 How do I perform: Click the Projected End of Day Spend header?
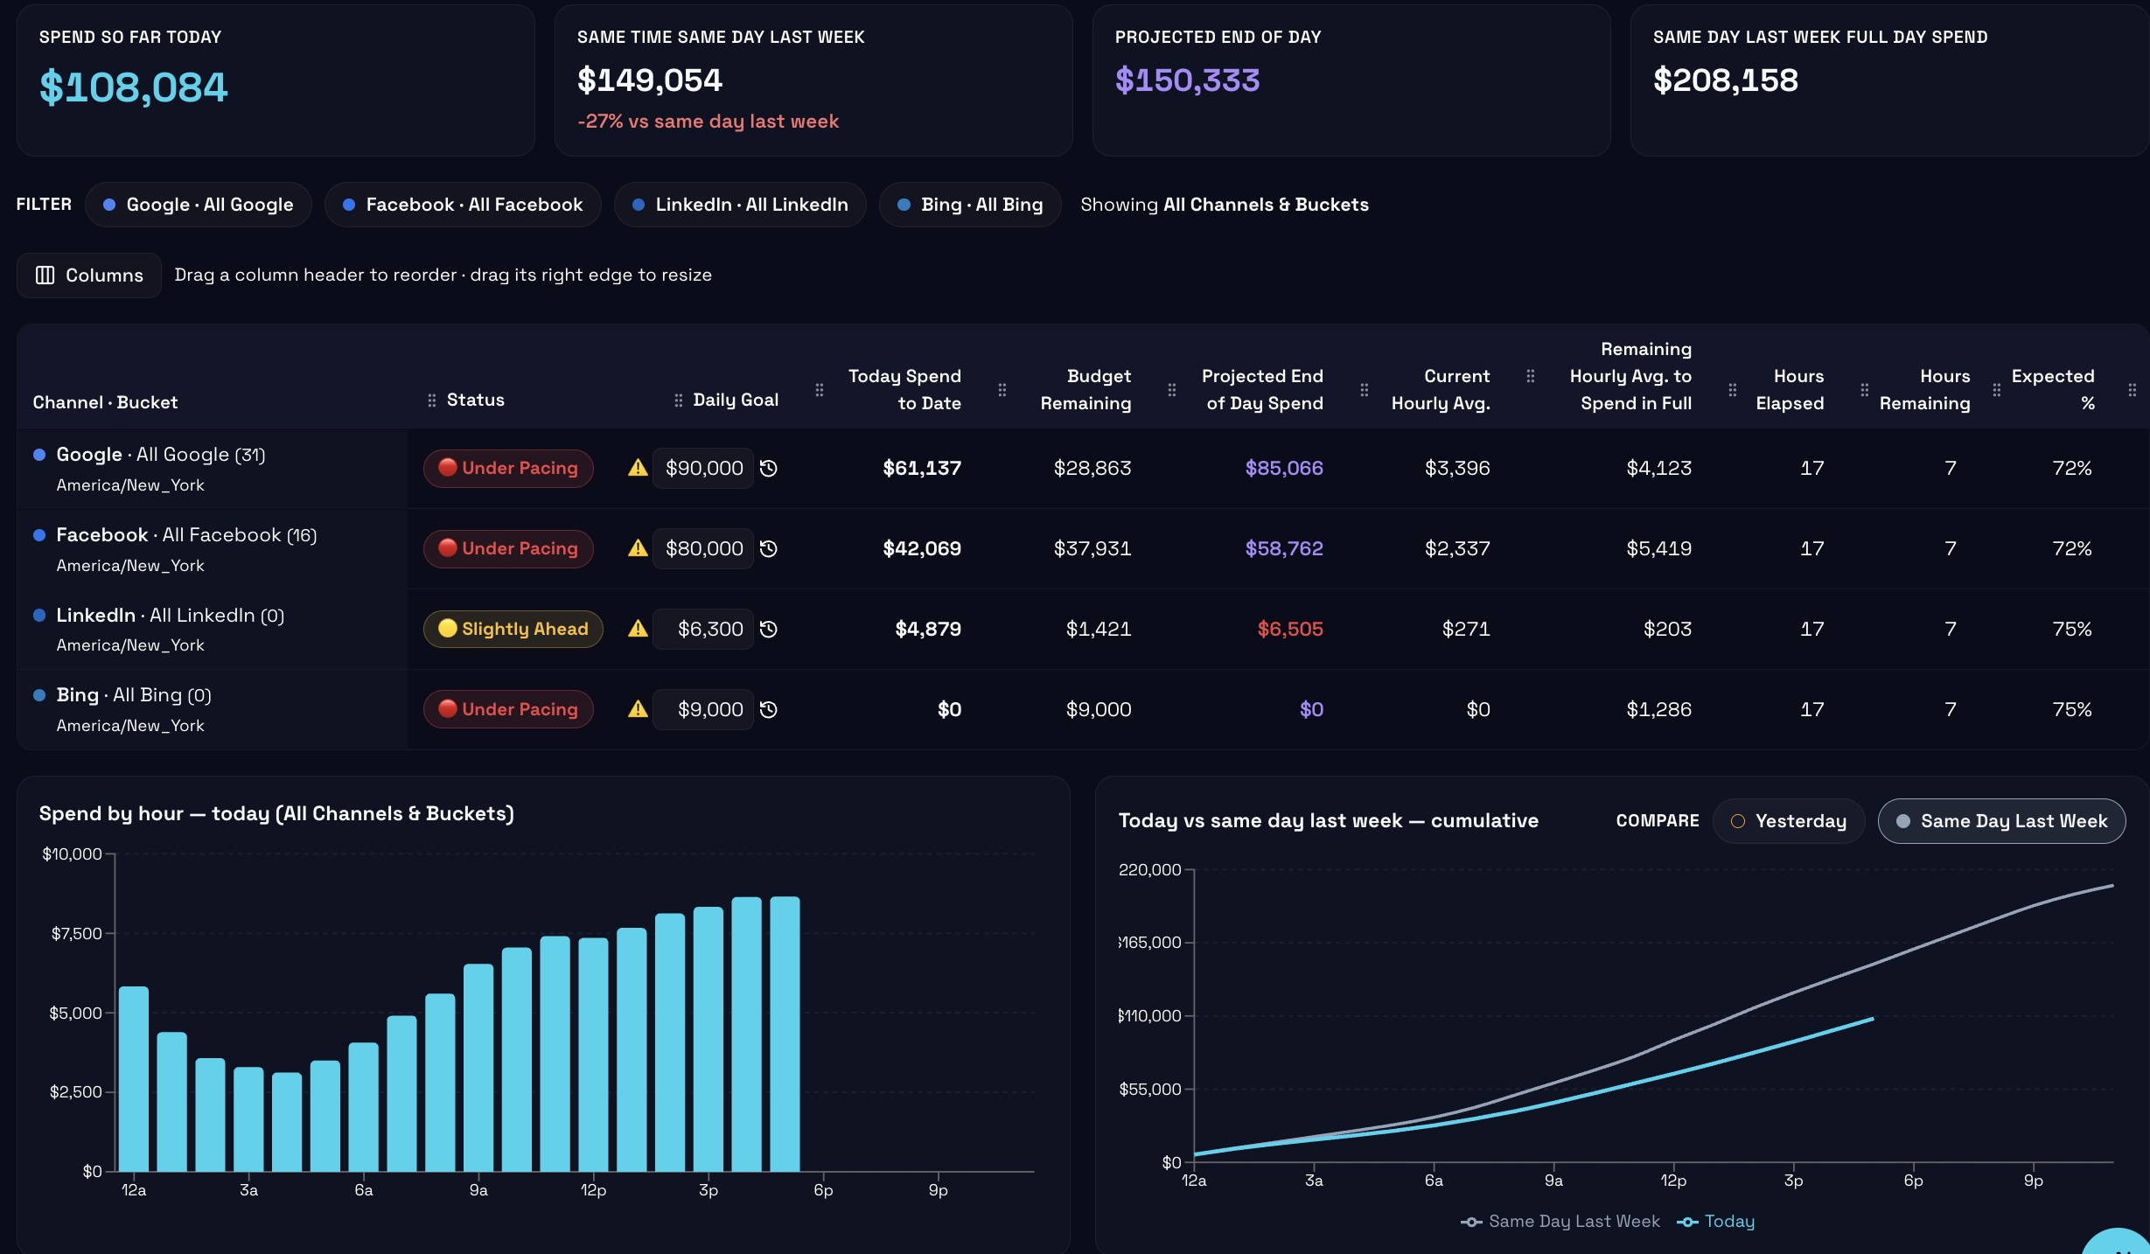coord(1262,389)
